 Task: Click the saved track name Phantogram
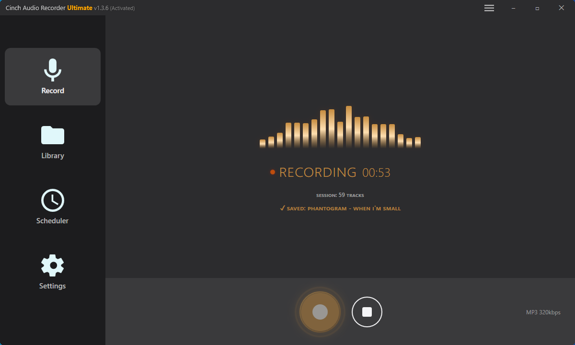tap(343, 208)
